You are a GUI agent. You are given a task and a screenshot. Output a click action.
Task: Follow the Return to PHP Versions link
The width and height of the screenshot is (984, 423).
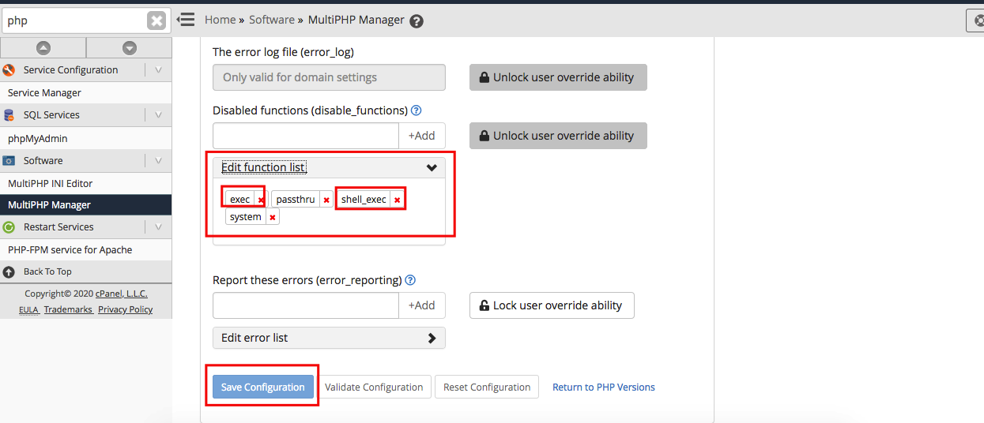point(603,387)
